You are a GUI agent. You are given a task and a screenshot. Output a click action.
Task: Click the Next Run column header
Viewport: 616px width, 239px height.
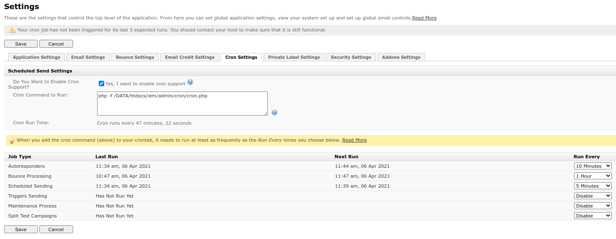click(346, 157)
